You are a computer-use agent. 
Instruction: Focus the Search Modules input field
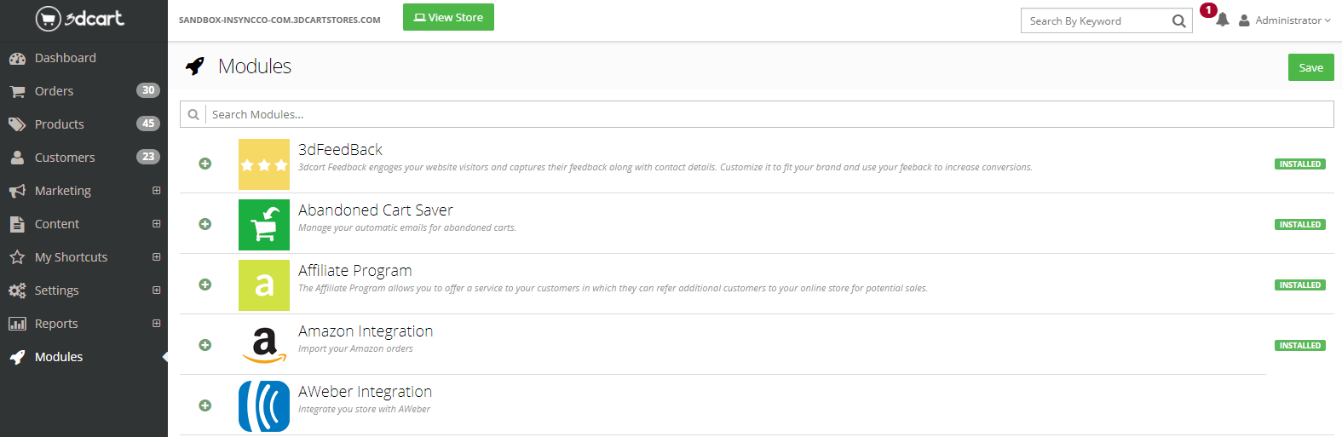[767, 114]
